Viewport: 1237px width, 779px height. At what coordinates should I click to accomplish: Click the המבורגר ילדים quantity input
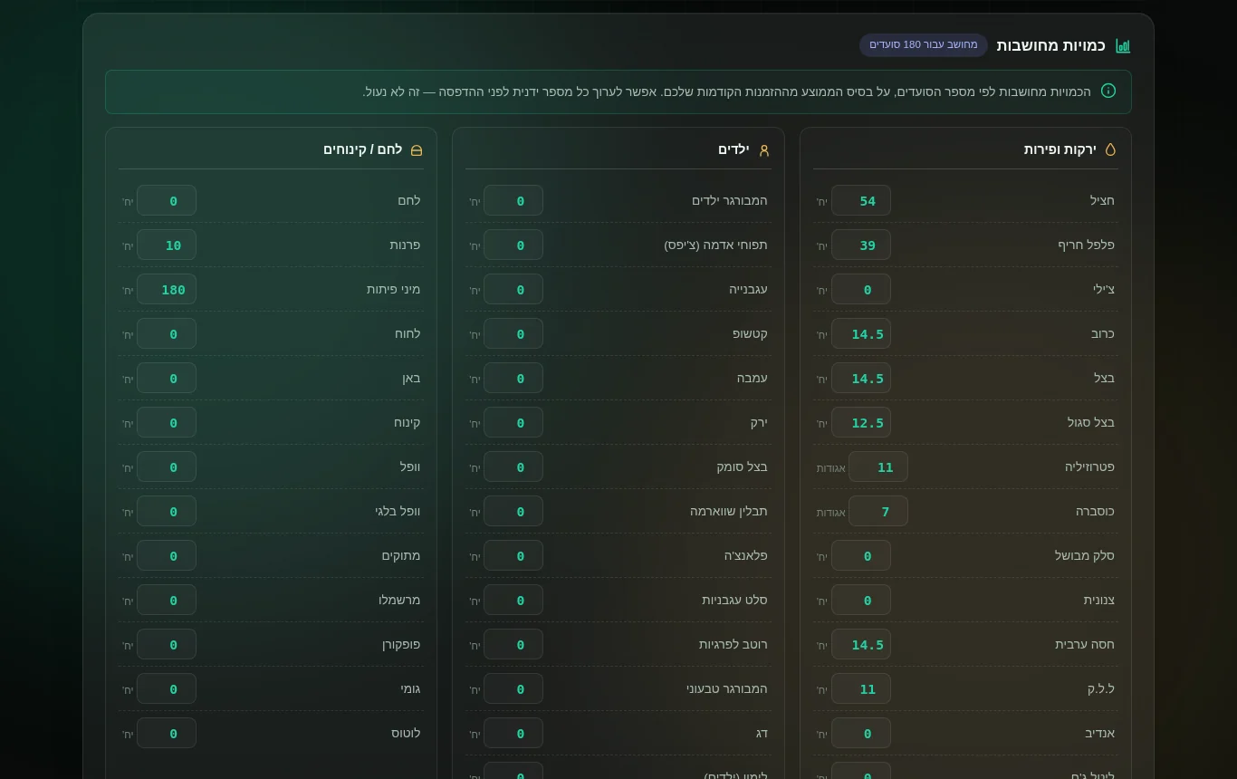pos(513,200)
